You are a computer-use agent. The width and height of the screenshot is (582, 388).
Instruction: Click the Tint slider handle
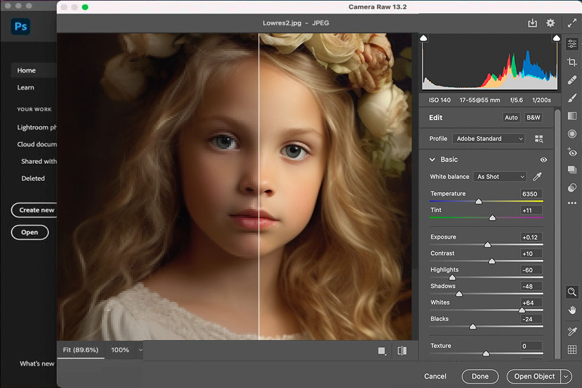(492, 218)
